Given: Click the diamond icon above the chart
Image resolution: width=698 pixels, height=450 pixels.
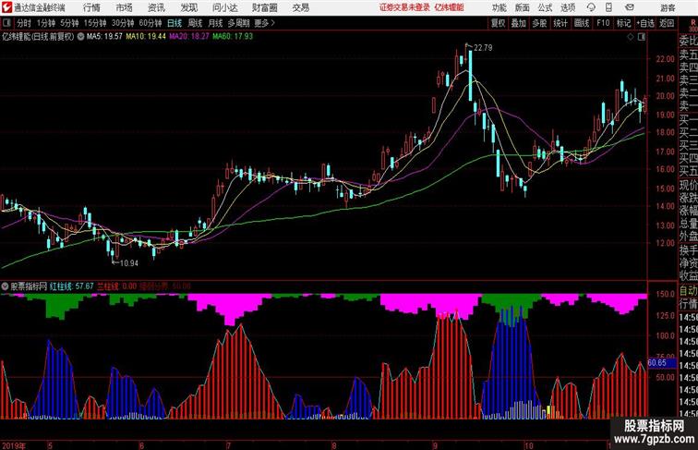Looking at the screenshot, I should click(x=631, y=37).
